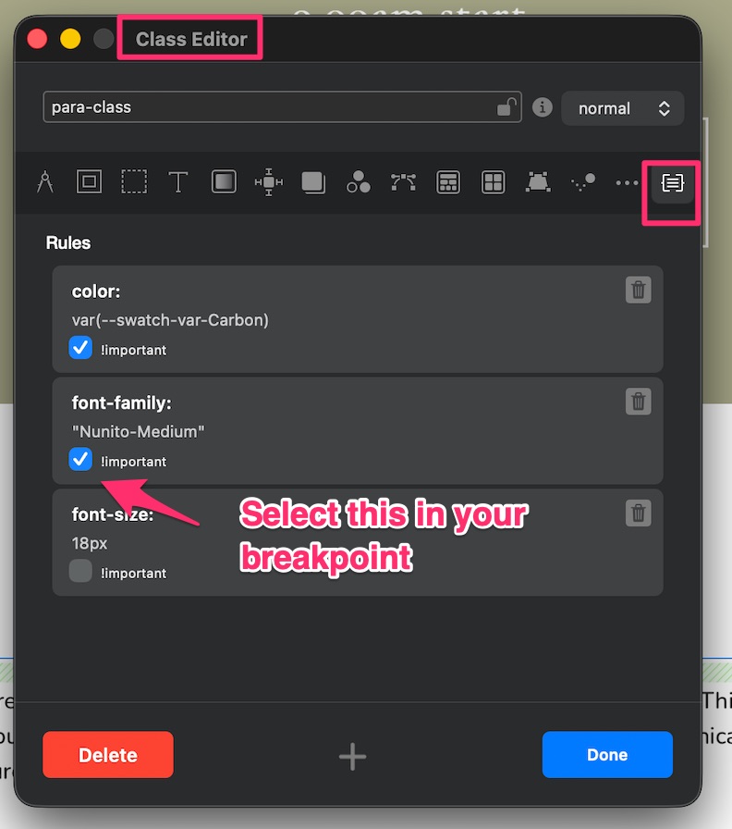Select the gradient background fill icon
The width and height of the screenshot is (732, 829).
click(224, 182)
